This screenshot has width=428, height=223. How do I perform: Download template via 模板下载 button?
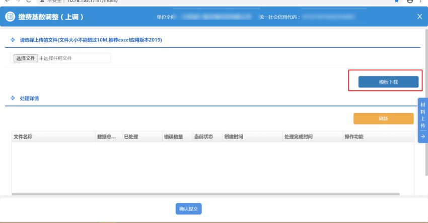(x=388, y=82)
